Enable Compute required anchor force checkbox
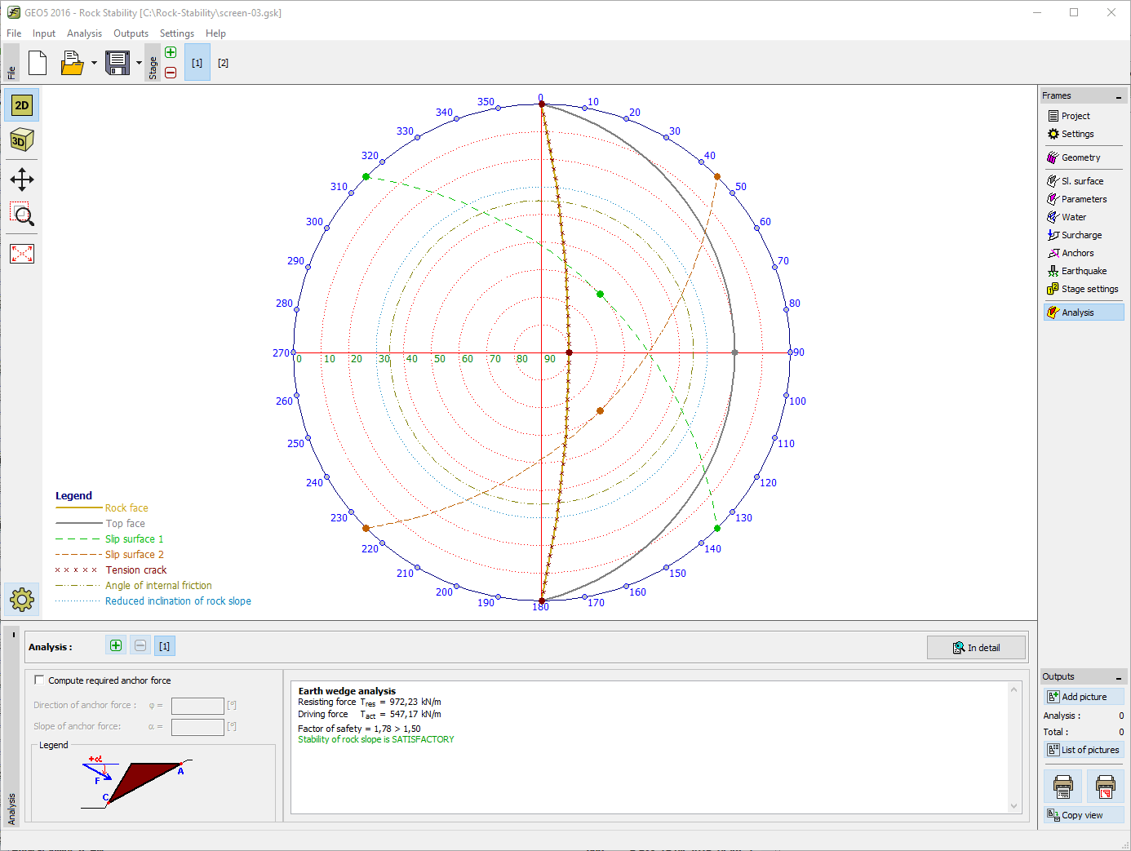 (39, 680)
